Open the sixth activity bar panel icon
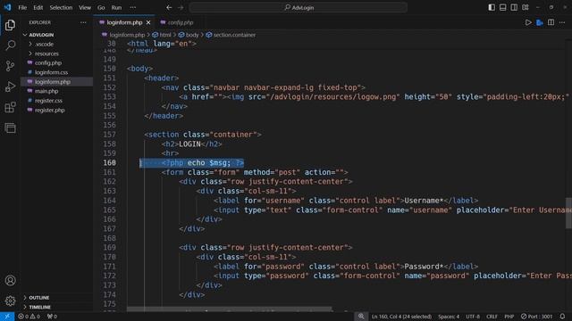 (x=10, y=128)
